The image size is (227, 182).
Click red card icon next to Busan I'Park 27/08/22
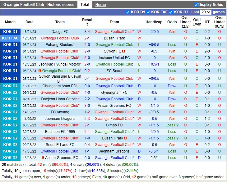click(x=125, y=138)
